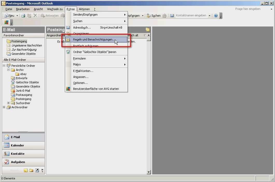Image resolution: width=275 pixels, height=182 pixels.
Task: Click the Verknüpfungen shortcut arrow icon
Action: (37, 170)
